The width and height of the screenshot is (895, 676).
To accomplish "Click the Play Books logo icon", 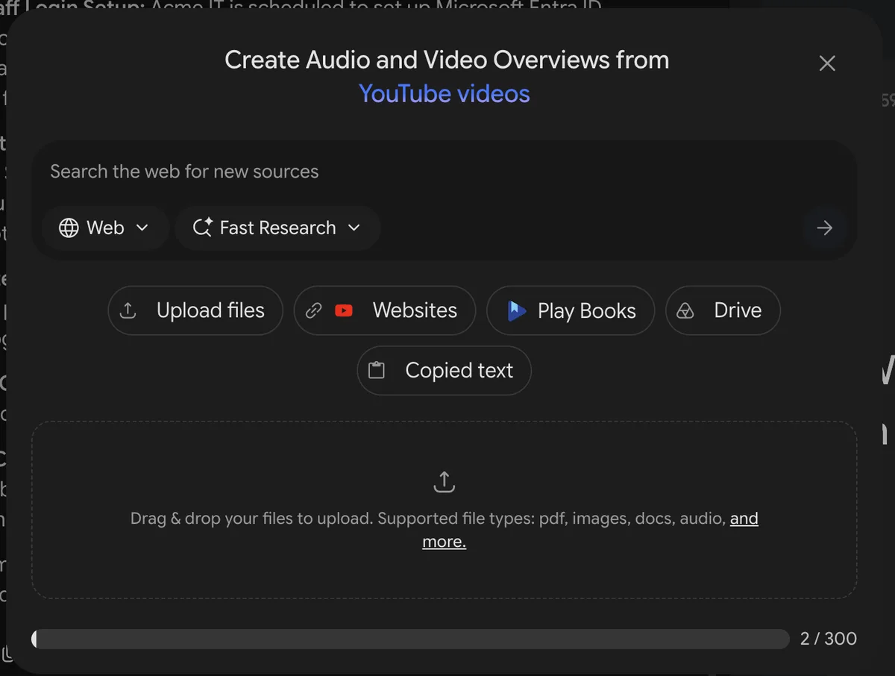I will click(x=516, y=310).
